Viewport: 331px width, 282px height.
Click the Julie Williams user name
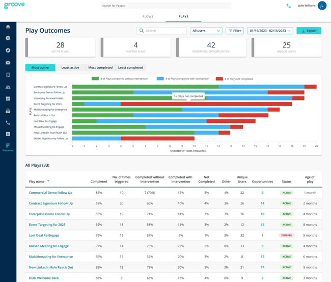click(x=307, y=6)
